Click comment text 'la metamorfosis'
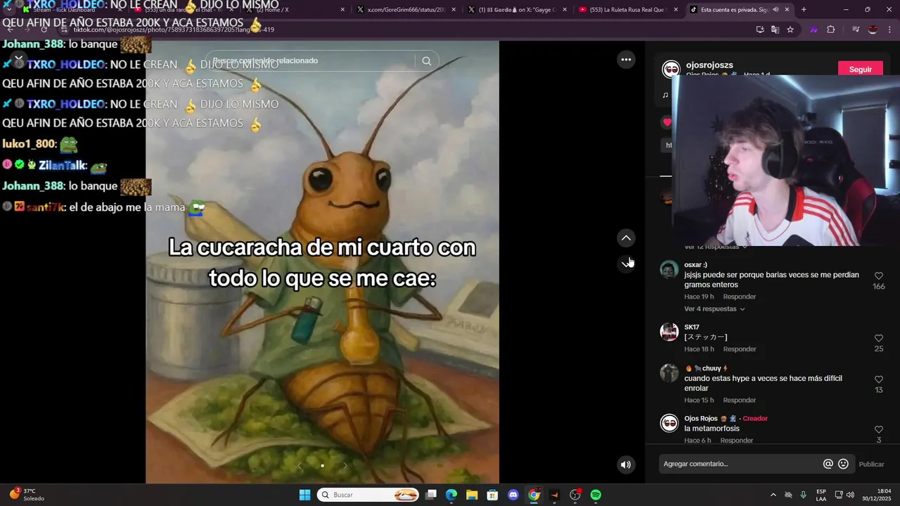Screen dimensions: 900x506 (712, 429)
